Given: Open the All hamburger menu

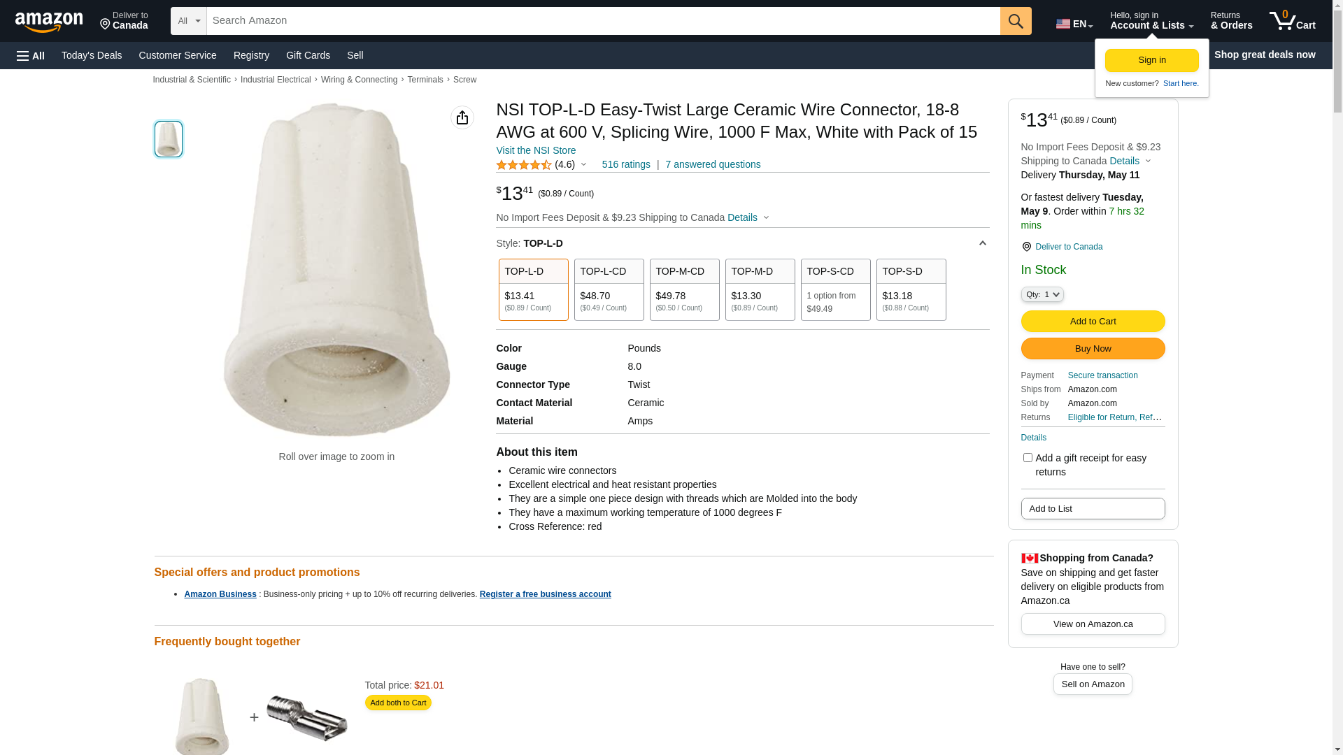Looking at the screenshot, I should click(31, 55).
